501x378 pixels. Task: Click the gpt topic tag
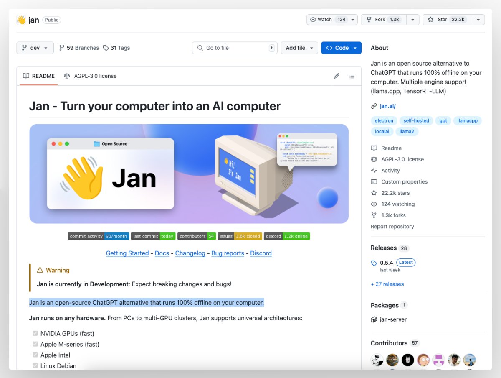tap(443, 120)
